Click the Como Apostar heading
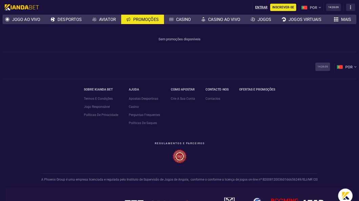The image size is (359, 201). (183, 90)
